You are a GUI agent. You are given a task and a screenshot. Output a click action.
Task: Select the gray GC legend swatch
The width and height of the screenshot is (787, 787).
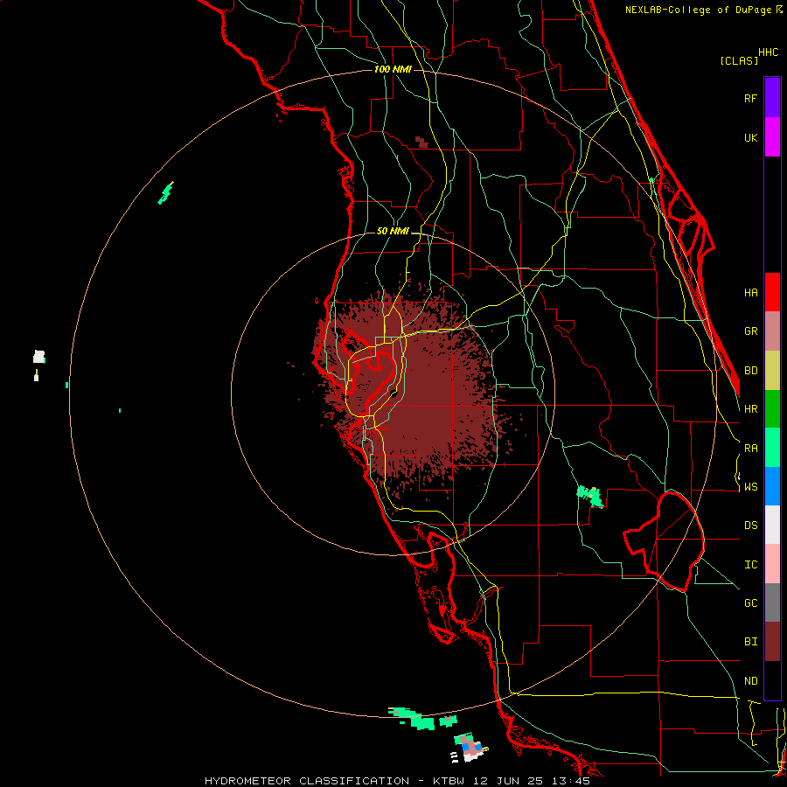click(772, 602)
